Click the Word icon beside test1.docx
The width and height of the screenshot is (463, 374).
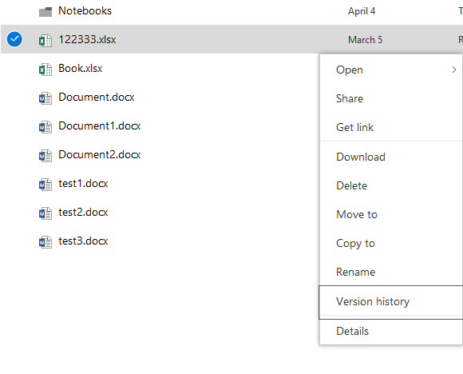pos(46,185)
